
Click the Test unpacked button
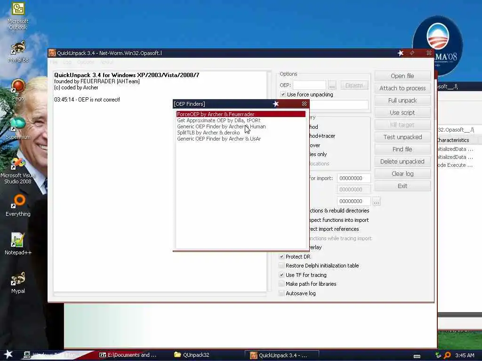point(402,137)
